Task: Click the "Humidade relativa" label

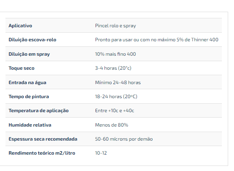Action: click(x=30, y=125)
